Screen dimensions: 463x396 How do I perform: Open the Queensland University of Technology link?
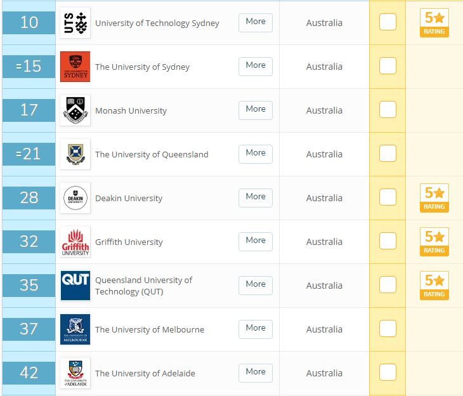tap(143, 286)
